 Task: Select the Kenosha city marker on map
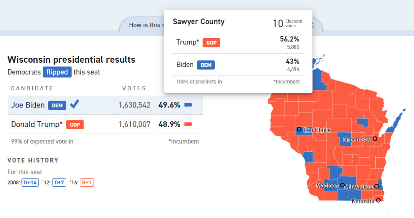tap(378, 200)
